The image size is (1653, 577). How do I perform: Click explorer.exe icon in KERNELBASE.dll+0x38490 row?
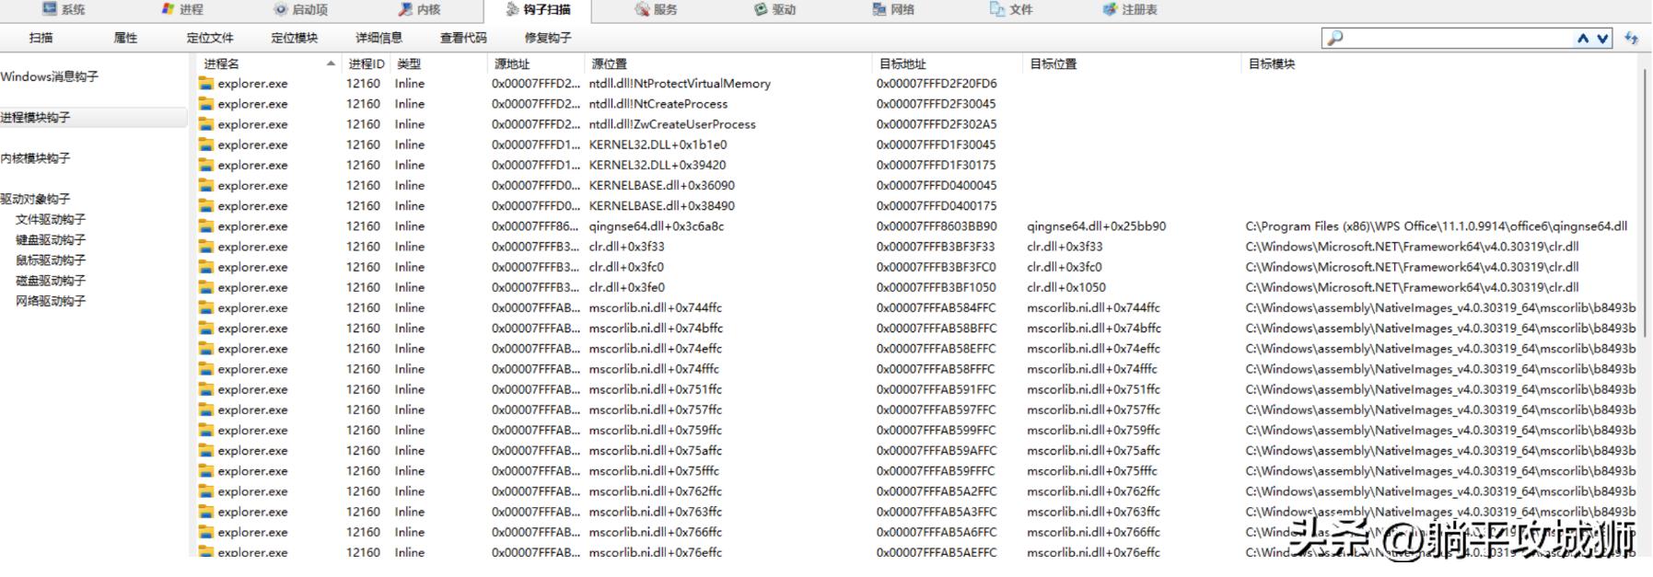tap(206, 206)
